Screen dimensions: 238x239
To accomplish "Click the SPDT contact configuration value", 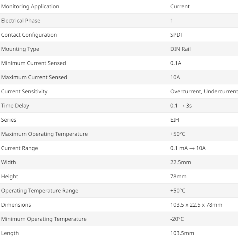I will tap(177, 35).
